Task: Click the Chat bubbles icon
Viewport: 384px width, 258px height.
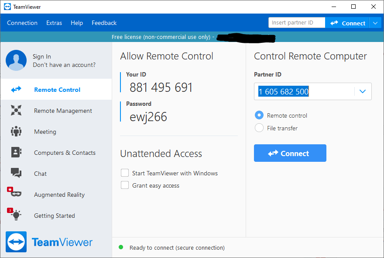Action: 16,173
